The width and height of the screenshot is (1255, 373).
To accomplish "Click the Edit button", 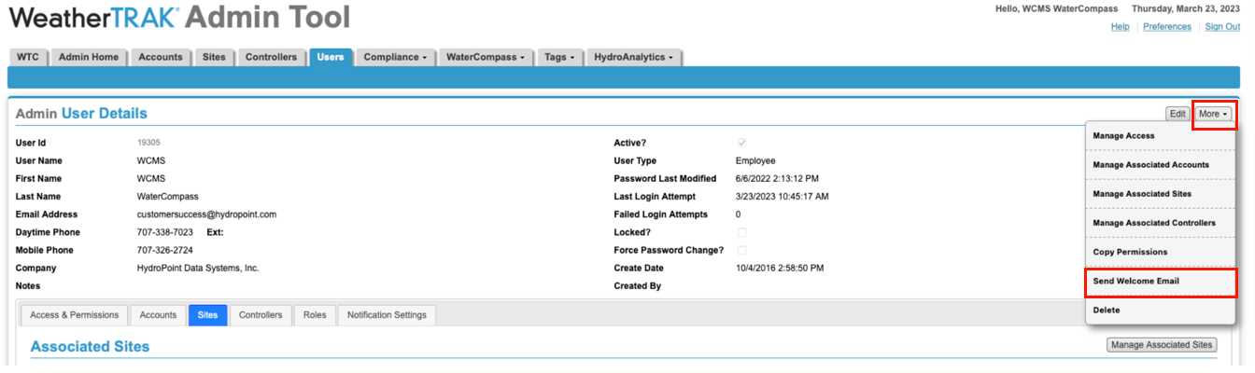I will (1177, 114).
